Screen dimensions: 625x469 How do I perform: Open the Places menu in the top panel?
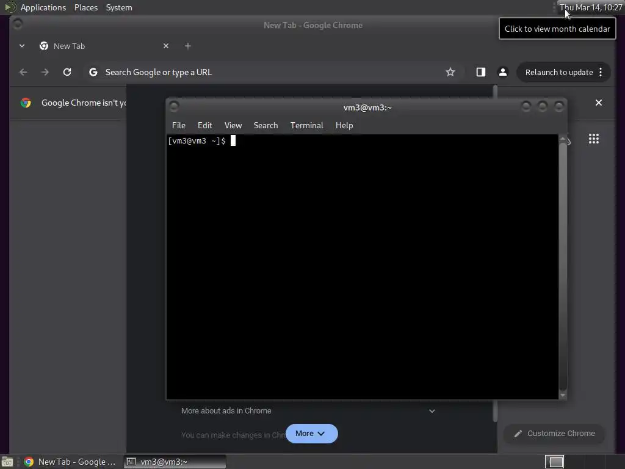85,7
